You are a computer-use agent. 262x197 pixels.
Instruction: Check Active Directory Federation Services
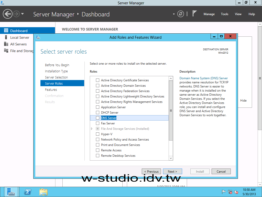tap(97, 91)
